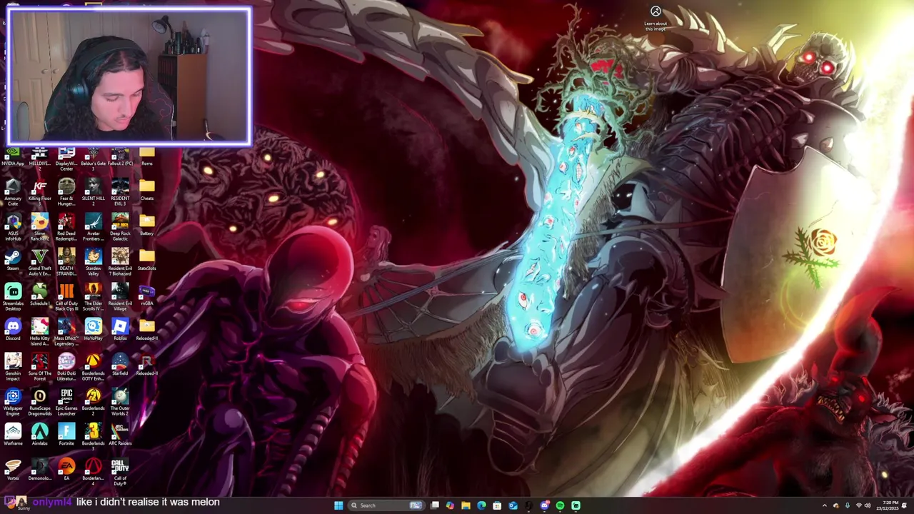Screen dimensions: 914x514
Task: Select the Aimlabs desktop icon
Action: point(39,435)
